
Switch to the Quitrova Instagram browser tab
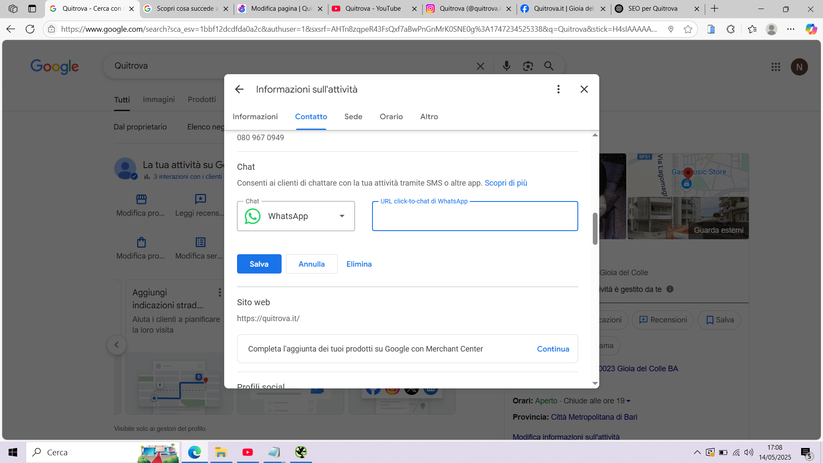click(x=469, y=9)
